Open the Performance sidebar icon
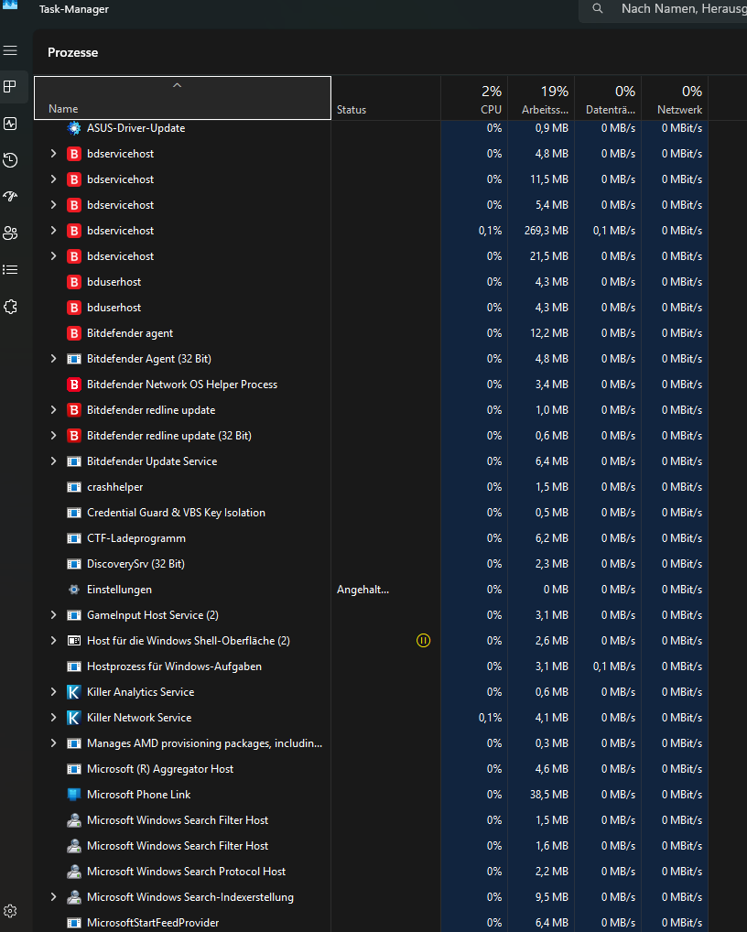747x932 pixels. pyautogui.click(x=10, y=124)
